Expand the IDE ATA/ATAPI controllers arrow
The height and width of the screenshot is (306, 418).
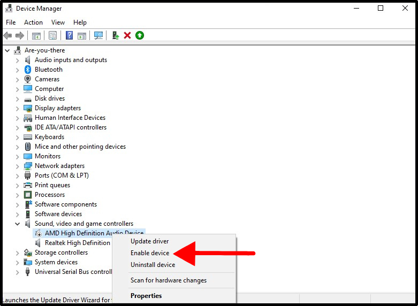click(x=17, y=128)
